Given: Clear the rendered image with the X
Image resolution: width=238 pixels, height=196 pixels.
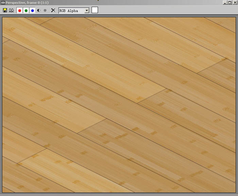Looking at the screenshot, I should 53,10.
